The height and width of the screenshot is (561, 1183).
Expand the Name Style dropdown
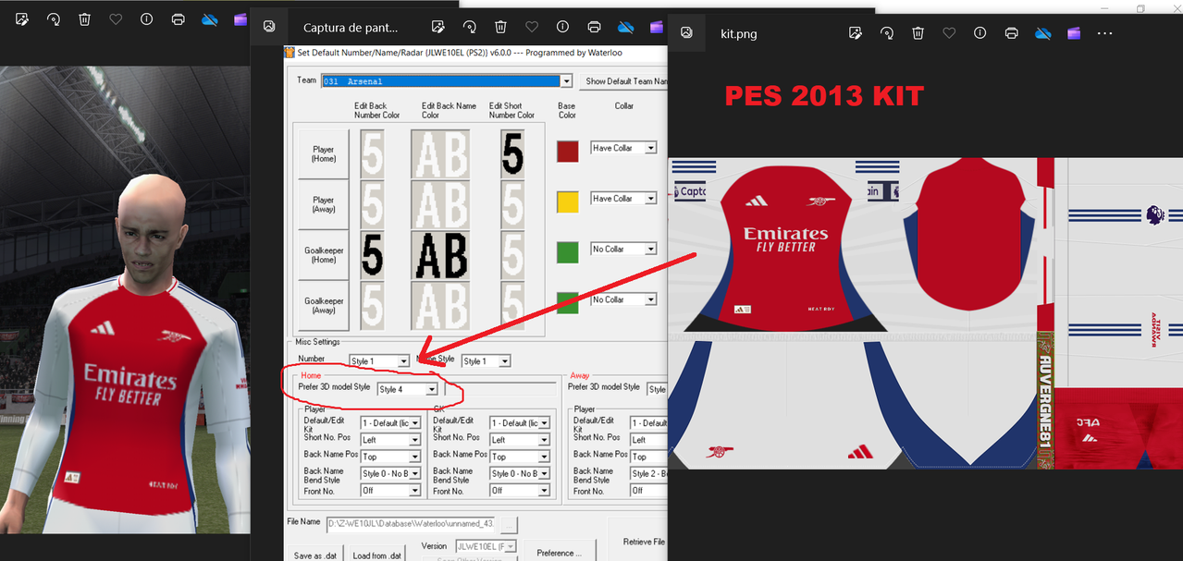tap(504, 361)
